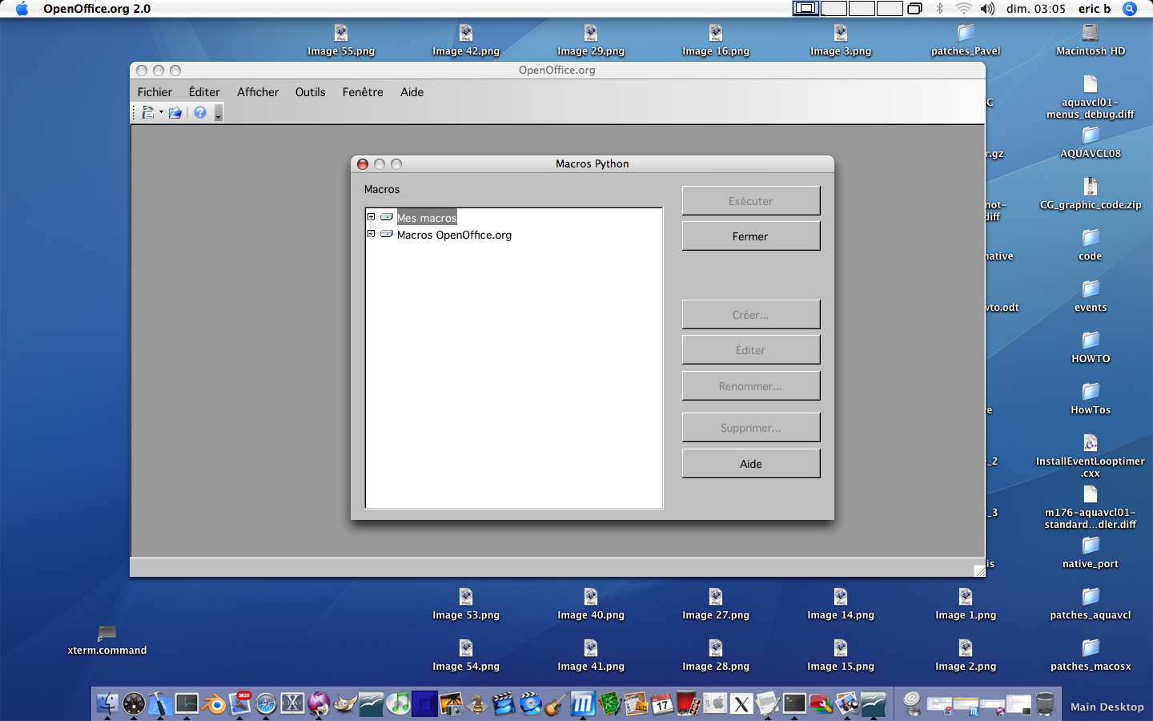Open the Aide menu in the menu bar
The height and width of the screenshot is (721, 1153).
(x=412, y=92)
